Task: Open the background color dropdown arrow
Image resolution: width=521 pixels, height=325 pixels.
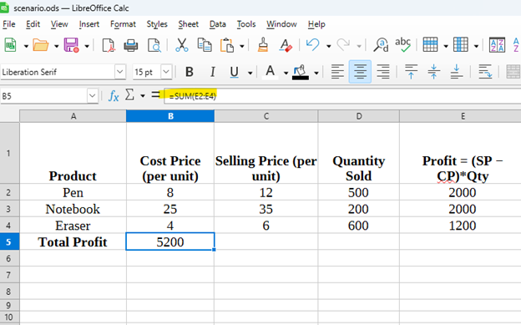Action: [x=316, y=73]
